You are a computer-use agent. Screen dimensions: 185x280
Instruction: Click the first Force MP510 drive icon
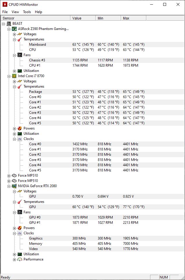click(14, 176)
